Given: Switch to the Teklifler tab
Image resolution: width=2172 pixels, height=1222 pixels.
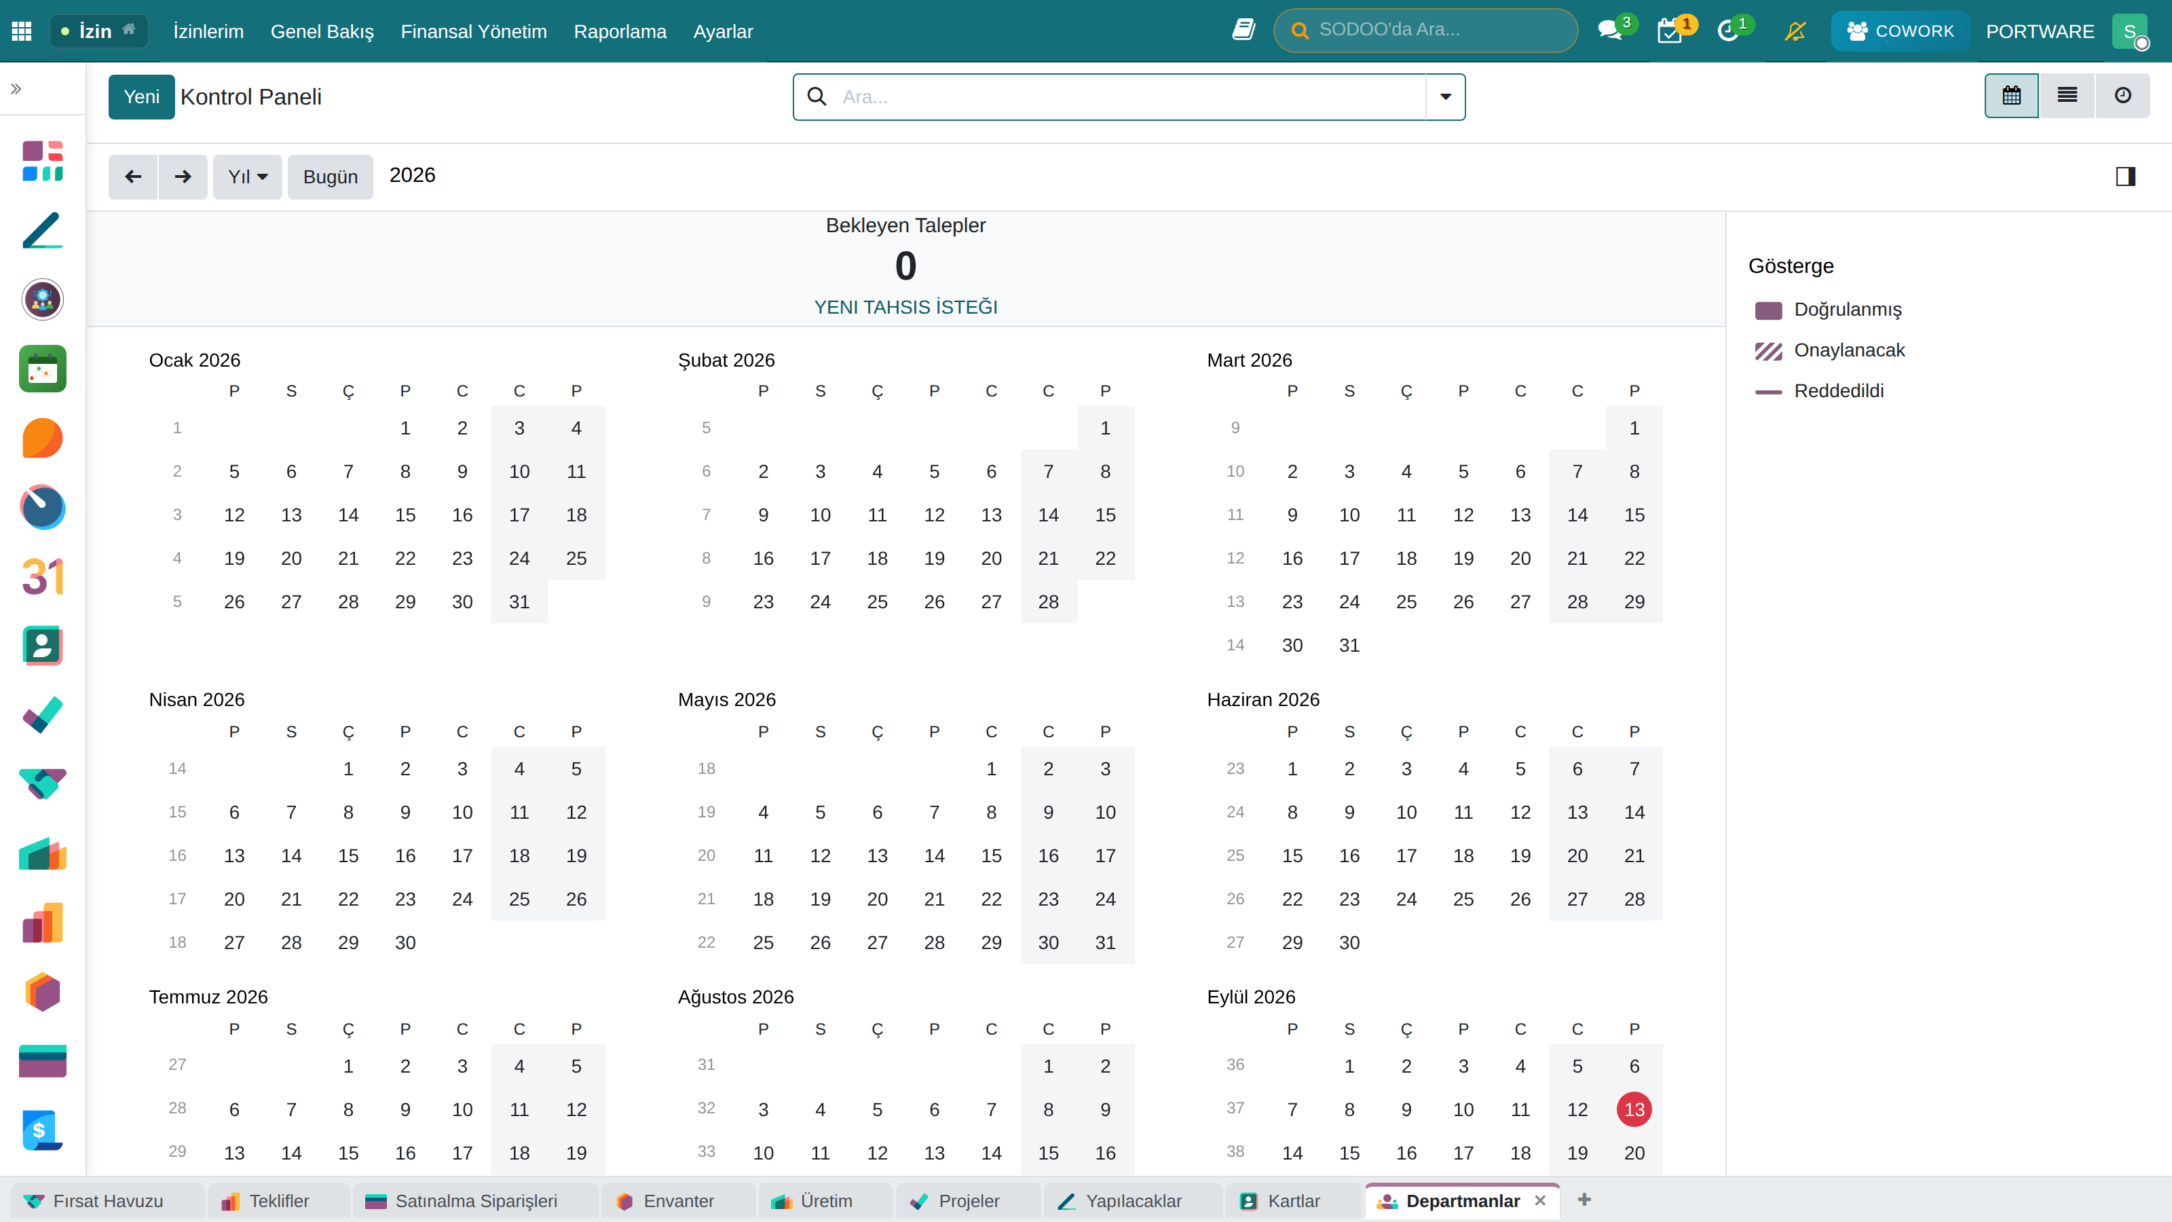Looking at the screenshot, I should click(x=279, y=1201).
